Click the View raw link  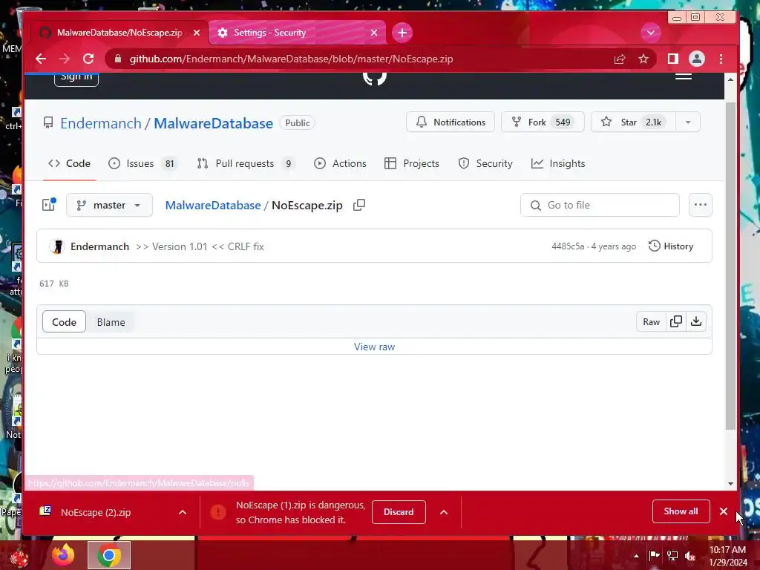click(374, 347)
